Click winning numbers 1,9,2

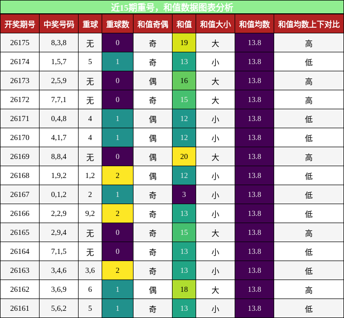point(59,175)
